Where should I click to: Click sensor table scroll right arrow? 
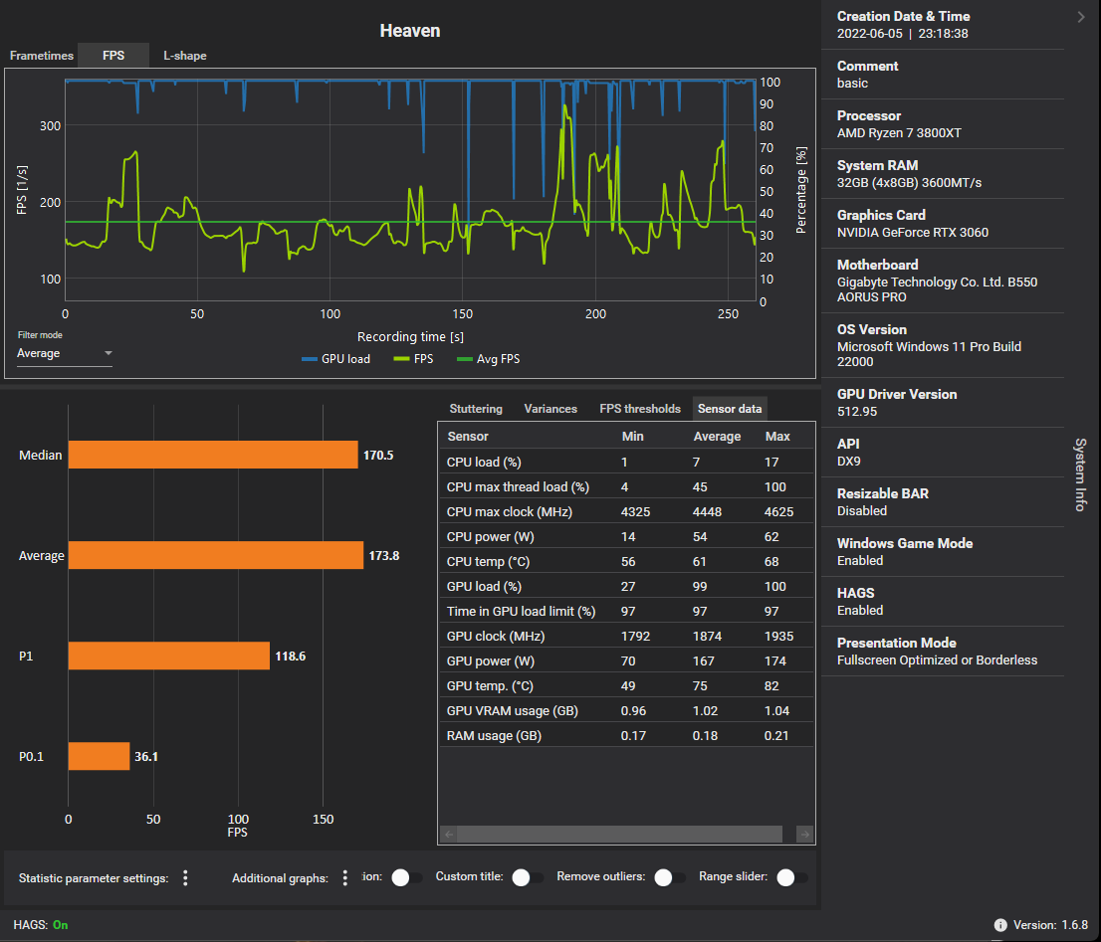pyautogui.click(x=804, y=834)
